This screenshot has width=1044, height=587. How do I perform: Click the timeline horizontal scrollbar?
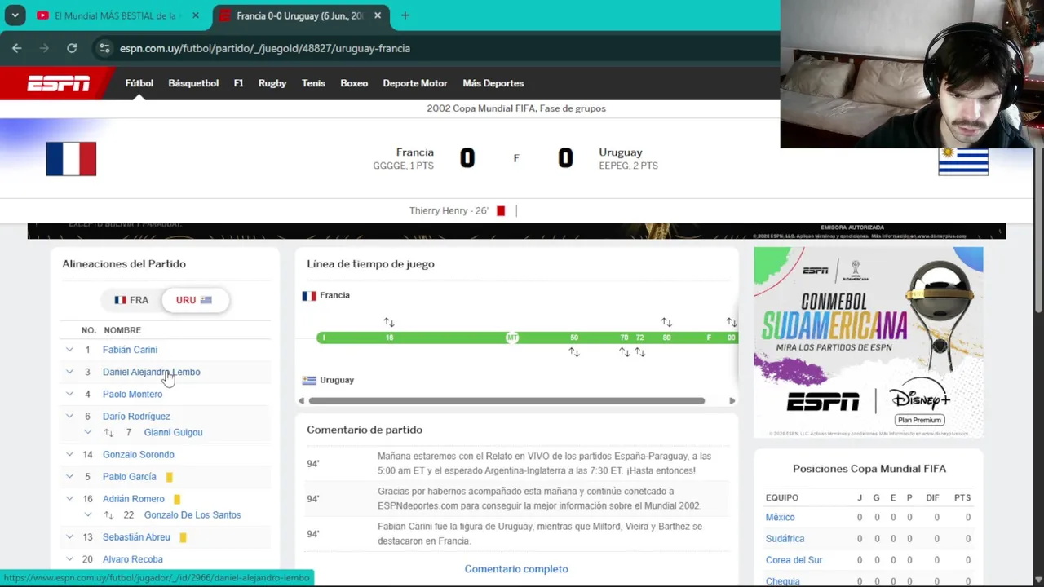[507, 400]
